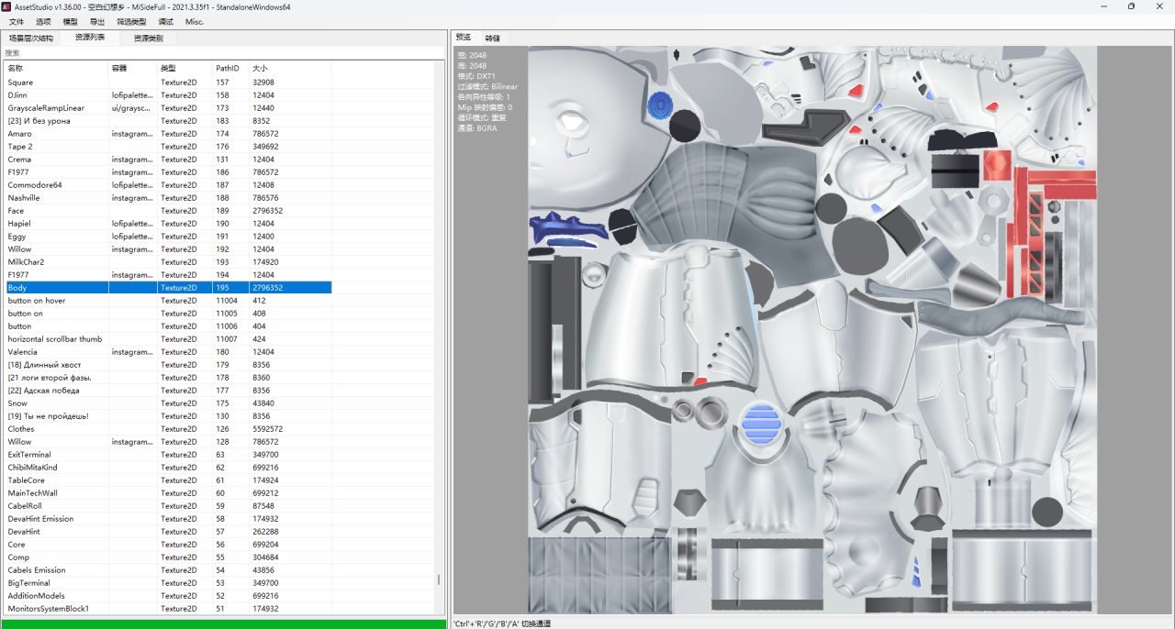The image size is (1175, 629).
Task: Sort list by the 容器 column header
Action: [133, 68]
